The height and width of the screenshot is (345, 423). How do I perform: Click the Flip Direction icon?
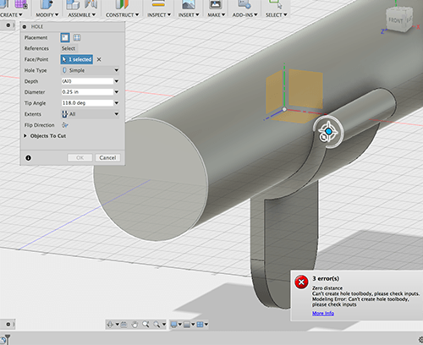point(65,125)
